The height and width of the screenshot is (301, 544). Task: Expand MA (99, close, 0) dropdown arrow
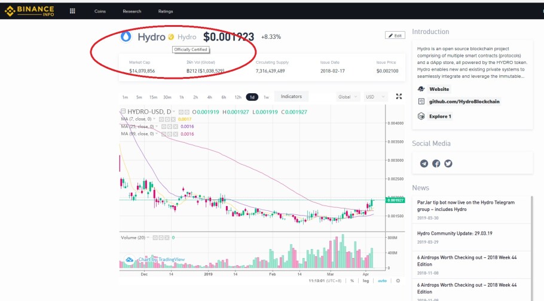tap(157, 134)
